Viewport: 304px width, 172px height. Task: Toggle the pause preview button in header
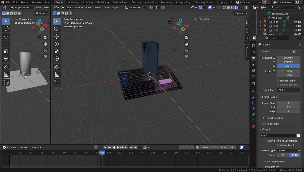click(x=245, y=8)
